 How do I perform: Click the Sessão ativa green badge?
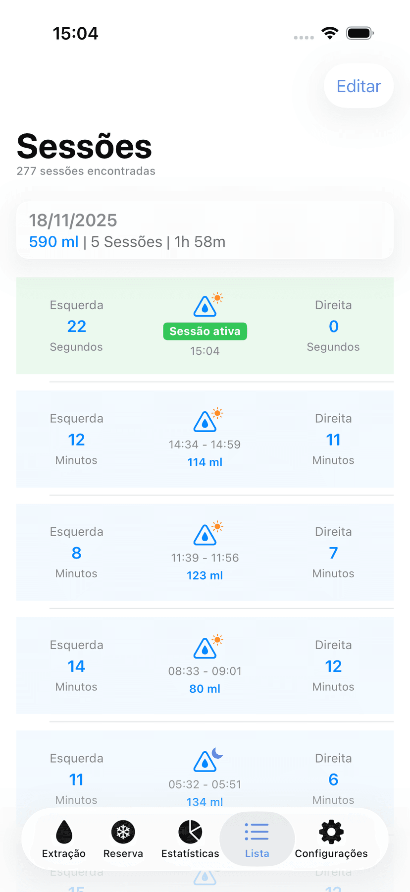(x=205, y=331)
